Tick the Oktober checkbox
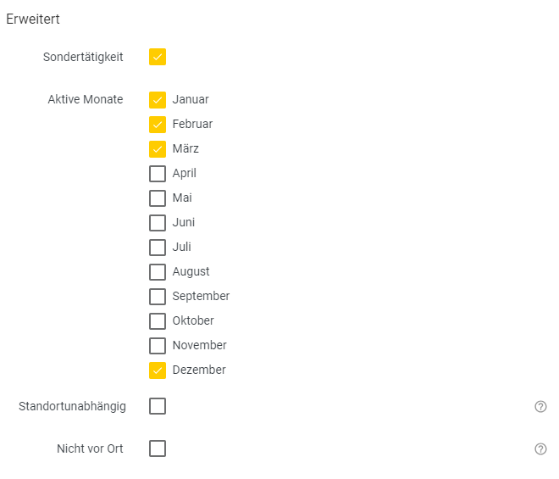The height and width of the screenshot is (479, 559). [158, 321]
